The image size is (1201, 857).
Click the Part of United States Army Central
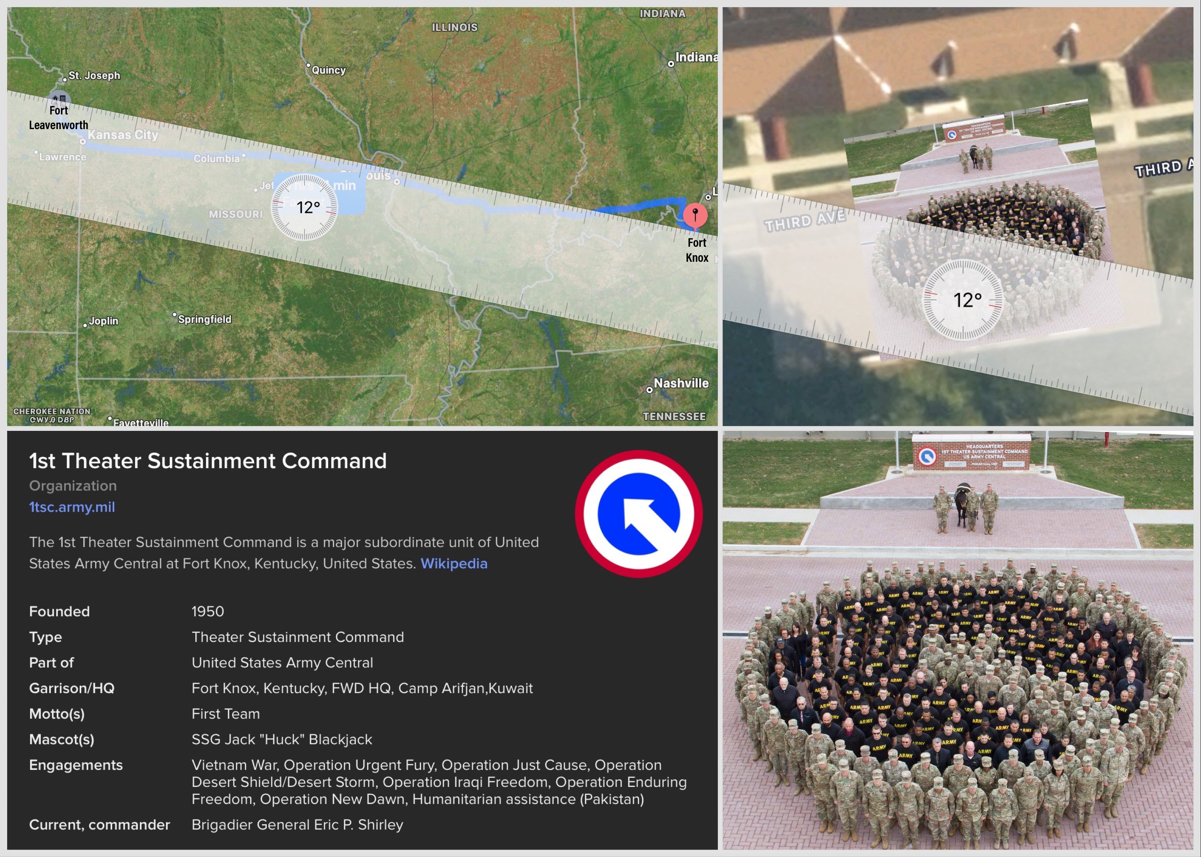[x=282, y=662]
